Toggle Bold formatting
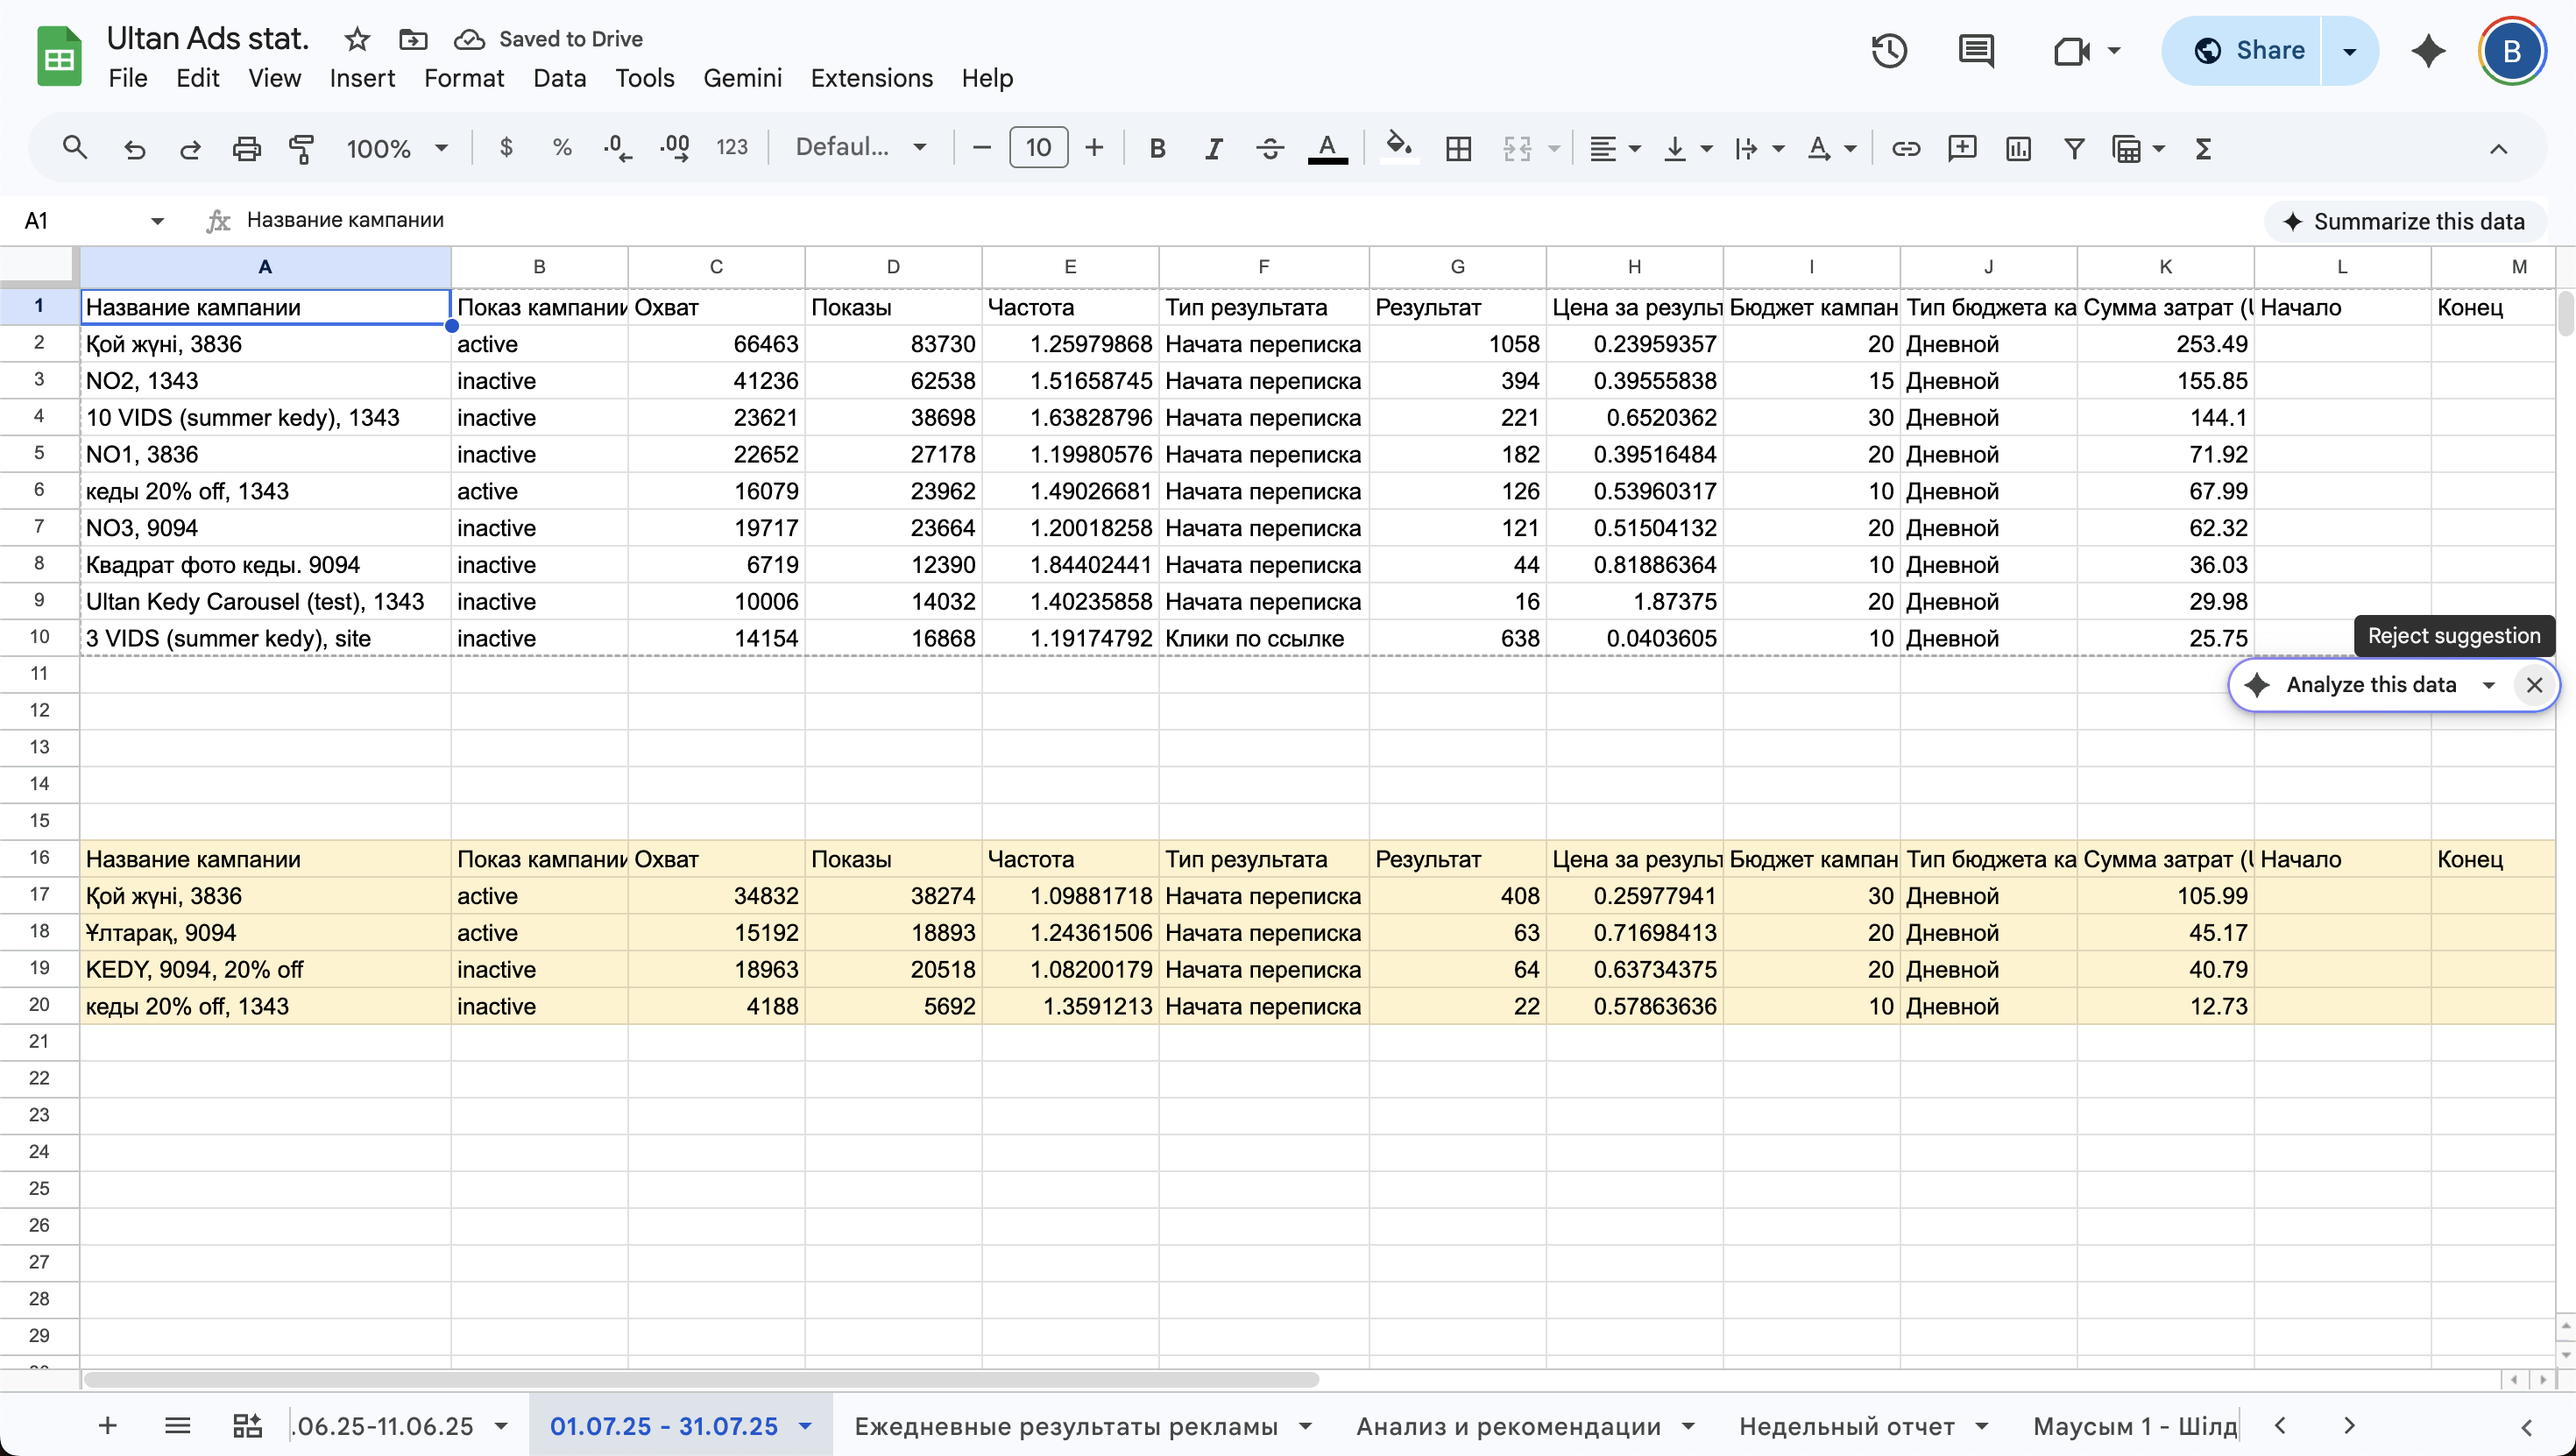The width and height of the screenshot is (2576, 1456). pos(1157,148)
